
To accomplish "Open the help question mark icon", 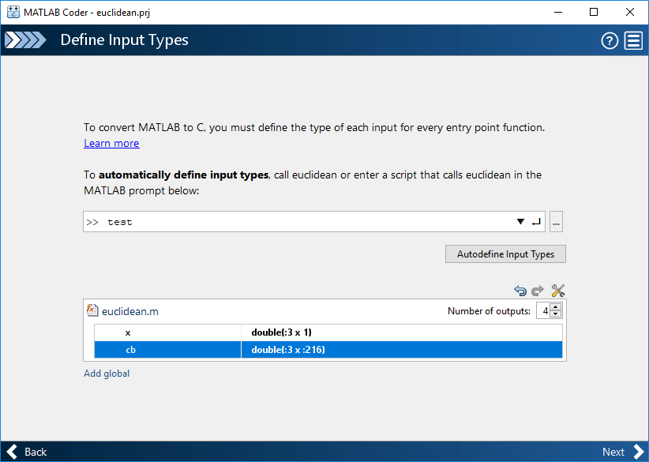I will point(610,40).
